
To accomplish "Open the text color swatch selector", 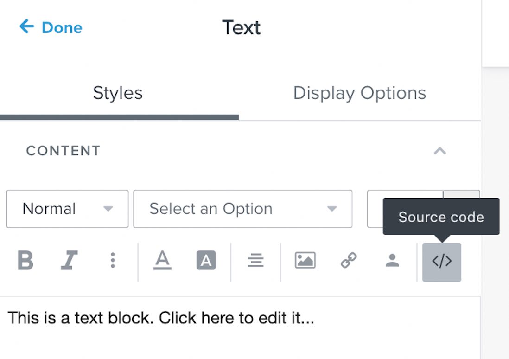I will pyautogui.click(x=162, y=261).
